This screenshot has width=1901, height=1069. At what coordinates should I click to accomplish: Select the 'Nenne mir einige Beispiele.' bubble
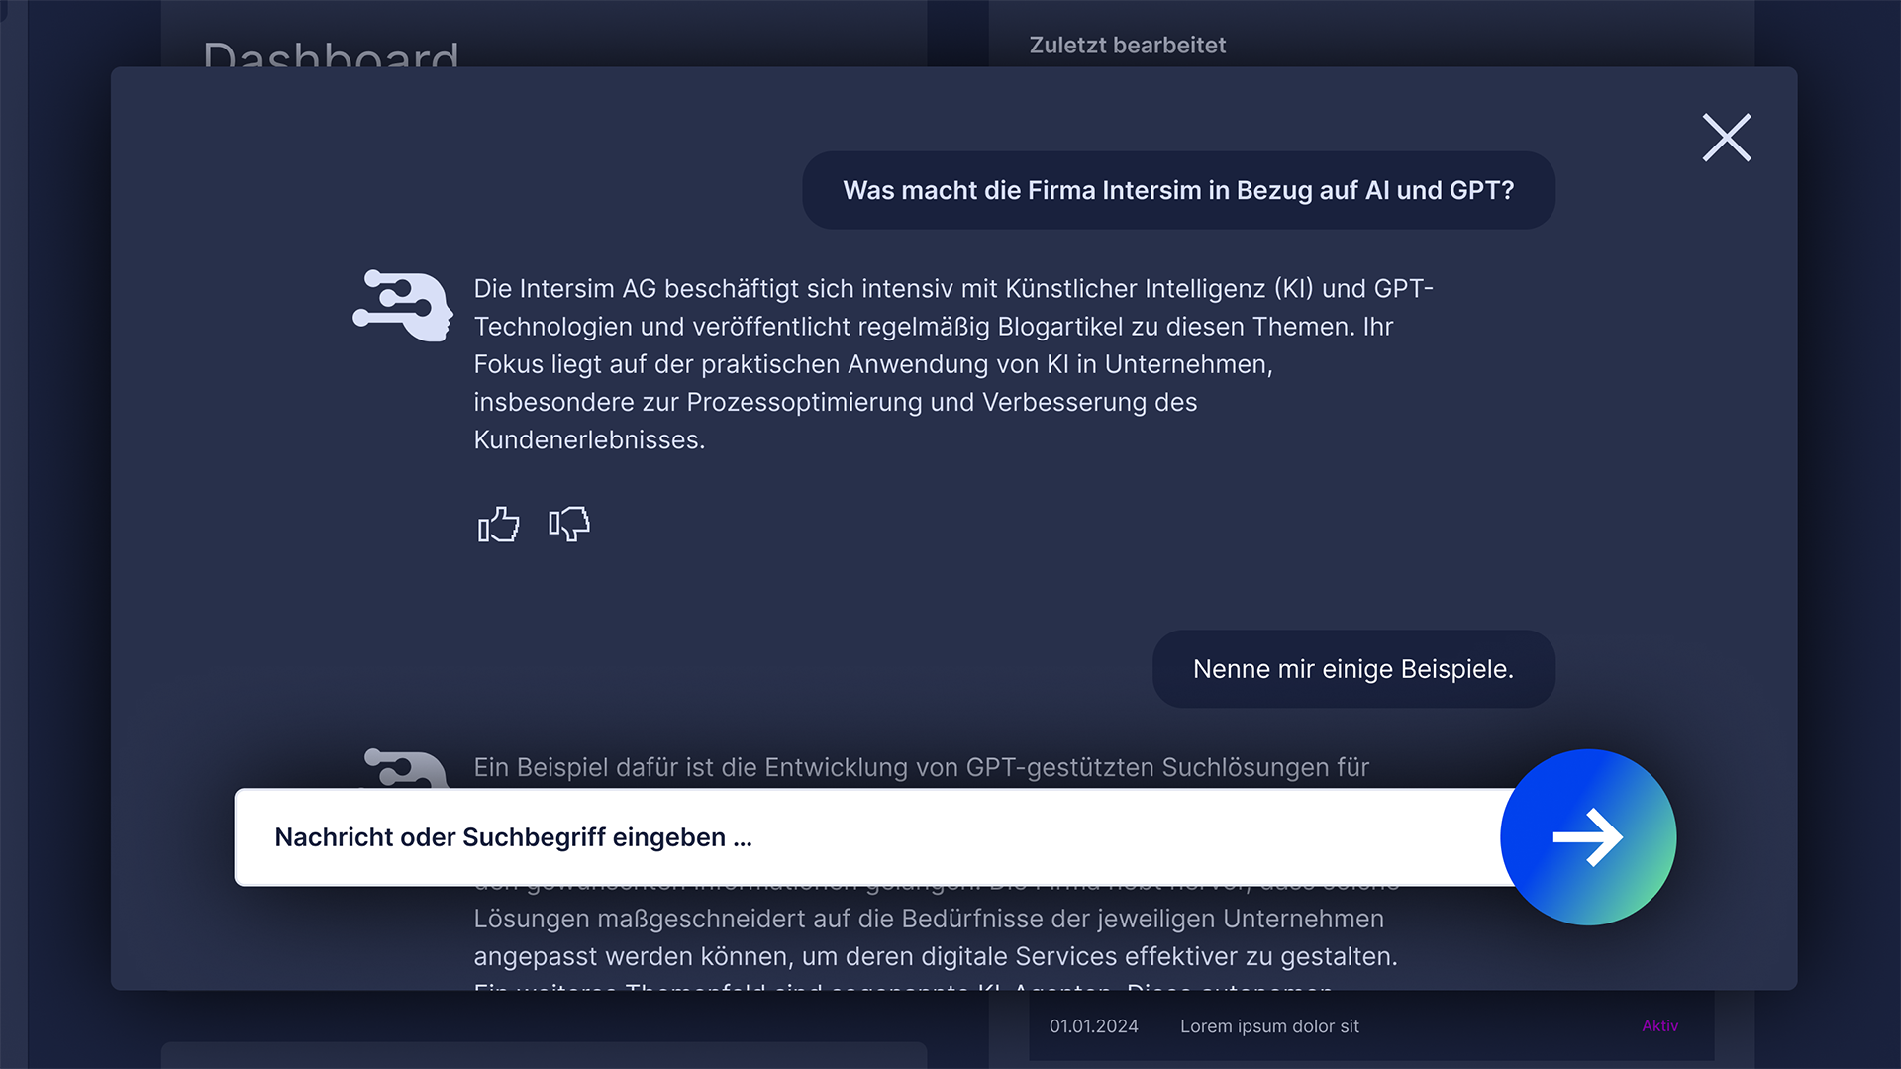click(1352, 669)
